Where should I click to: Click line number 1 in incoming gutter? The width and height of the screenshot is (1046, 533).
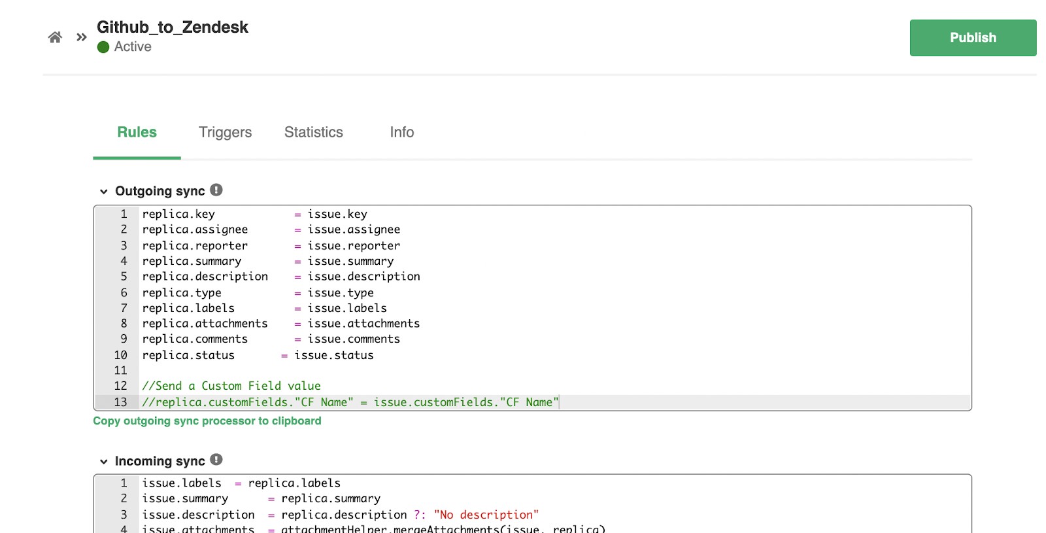coord(124,483)
